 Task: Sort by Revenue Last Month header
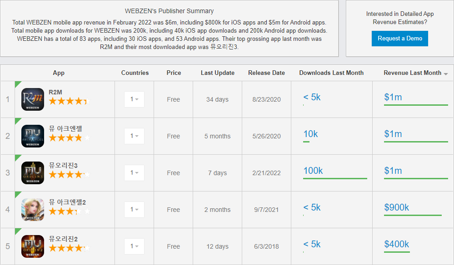(x=413, y=73)
